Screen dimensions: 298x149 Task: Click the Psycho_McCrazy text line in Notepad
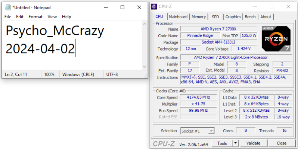point(55,31)
